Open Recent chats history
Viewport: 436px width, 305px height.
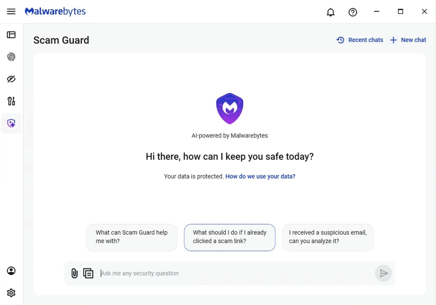pyautogui.click(x=360, y=40)
